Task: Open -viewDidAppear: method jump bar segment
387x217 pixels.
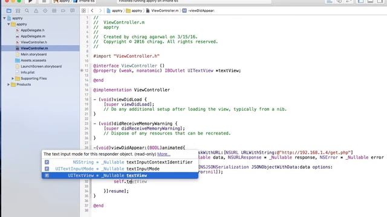Action: click(198, 11)
